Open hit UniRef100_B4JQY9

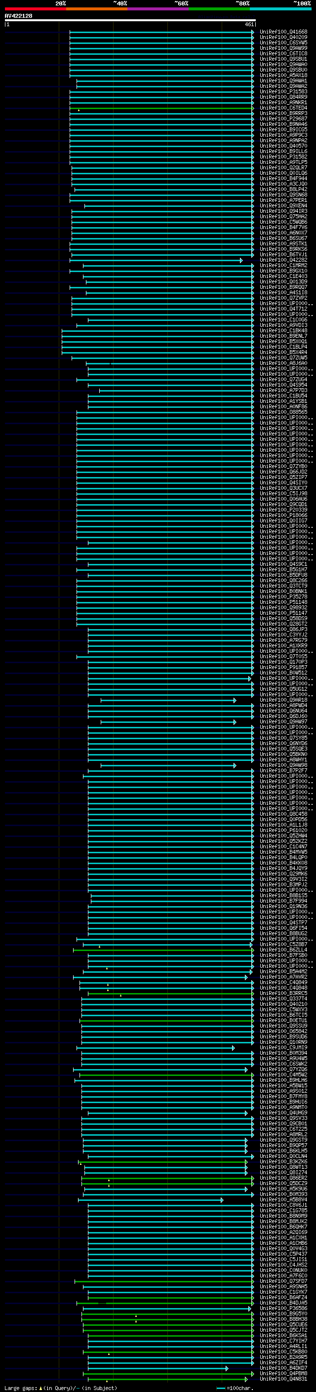[283, 868]
